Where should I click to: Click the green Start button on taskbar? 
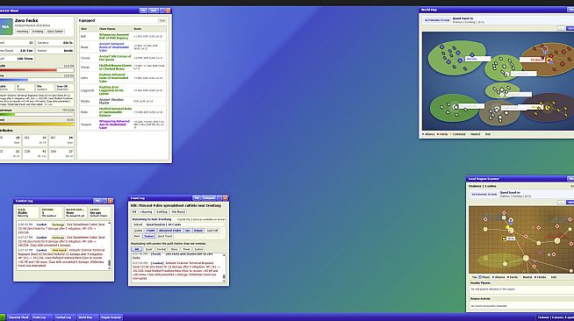click(x=3, y=317)
